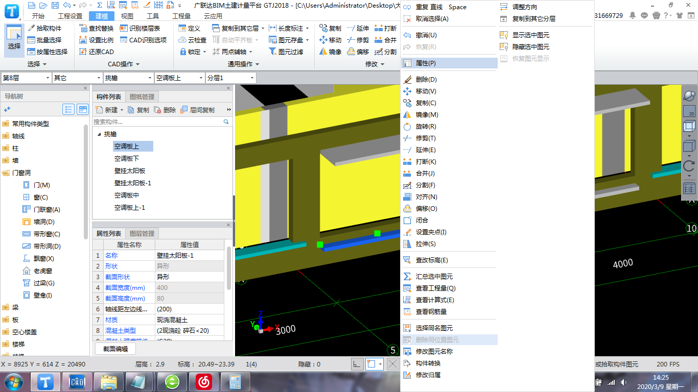Screen dimensions: 698x392
Task: Open the 挑檐 component type dropdown
Action: click(x=150, y=78)
